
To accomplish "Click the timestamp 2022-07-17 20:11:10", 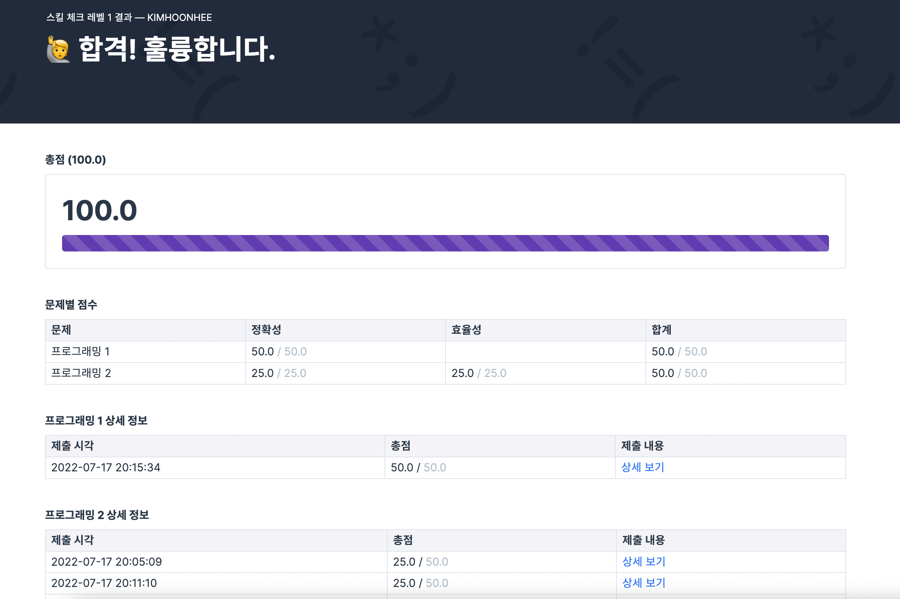I will tap(104, 583).
